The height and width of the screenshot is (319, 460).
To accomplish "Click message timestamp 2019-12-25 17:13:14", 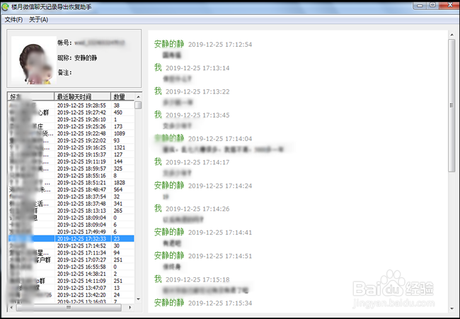I will [x=197, y=68].
